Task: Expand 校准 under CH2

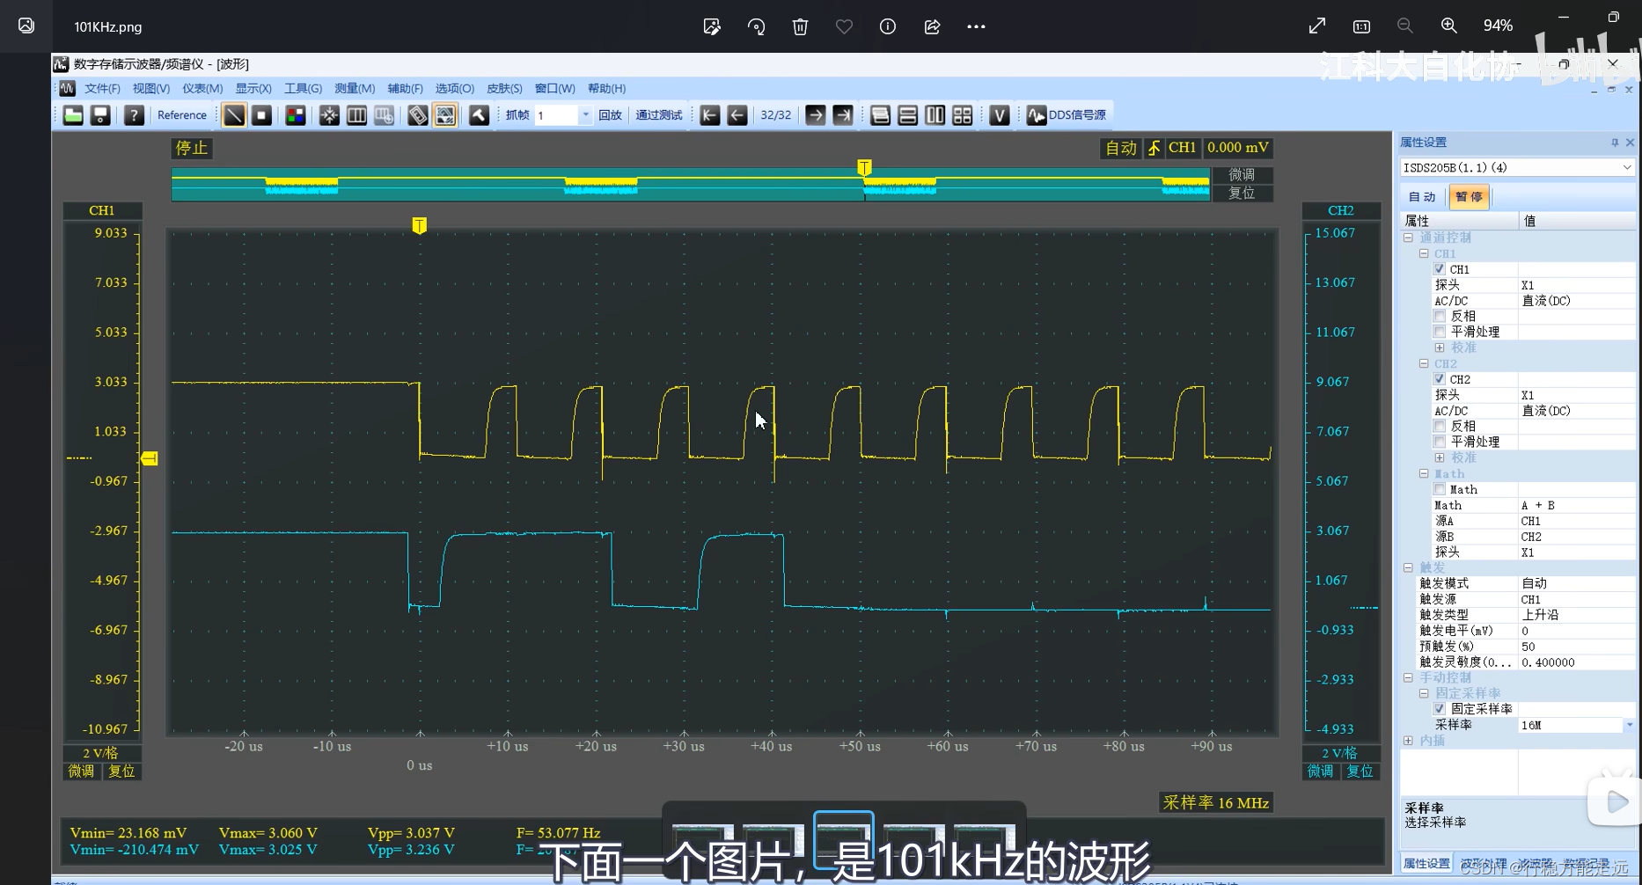Action: tap(1440, 457)
